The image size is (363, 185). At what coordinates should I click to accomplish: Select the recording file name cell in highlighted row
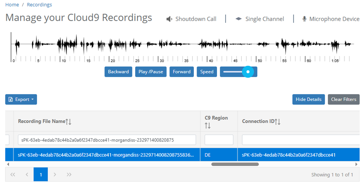[x=106, y=155]
